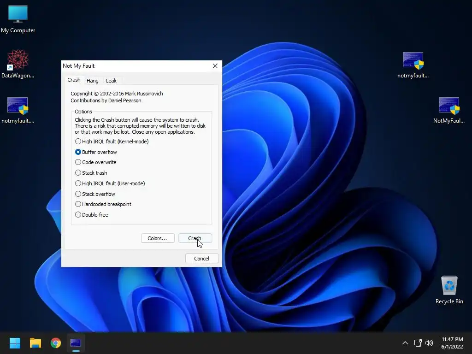The height and width of the screenshot is (354, 472).
Task: Select the NotMyFaul... icon near the right edge
Action: [449, 110]
